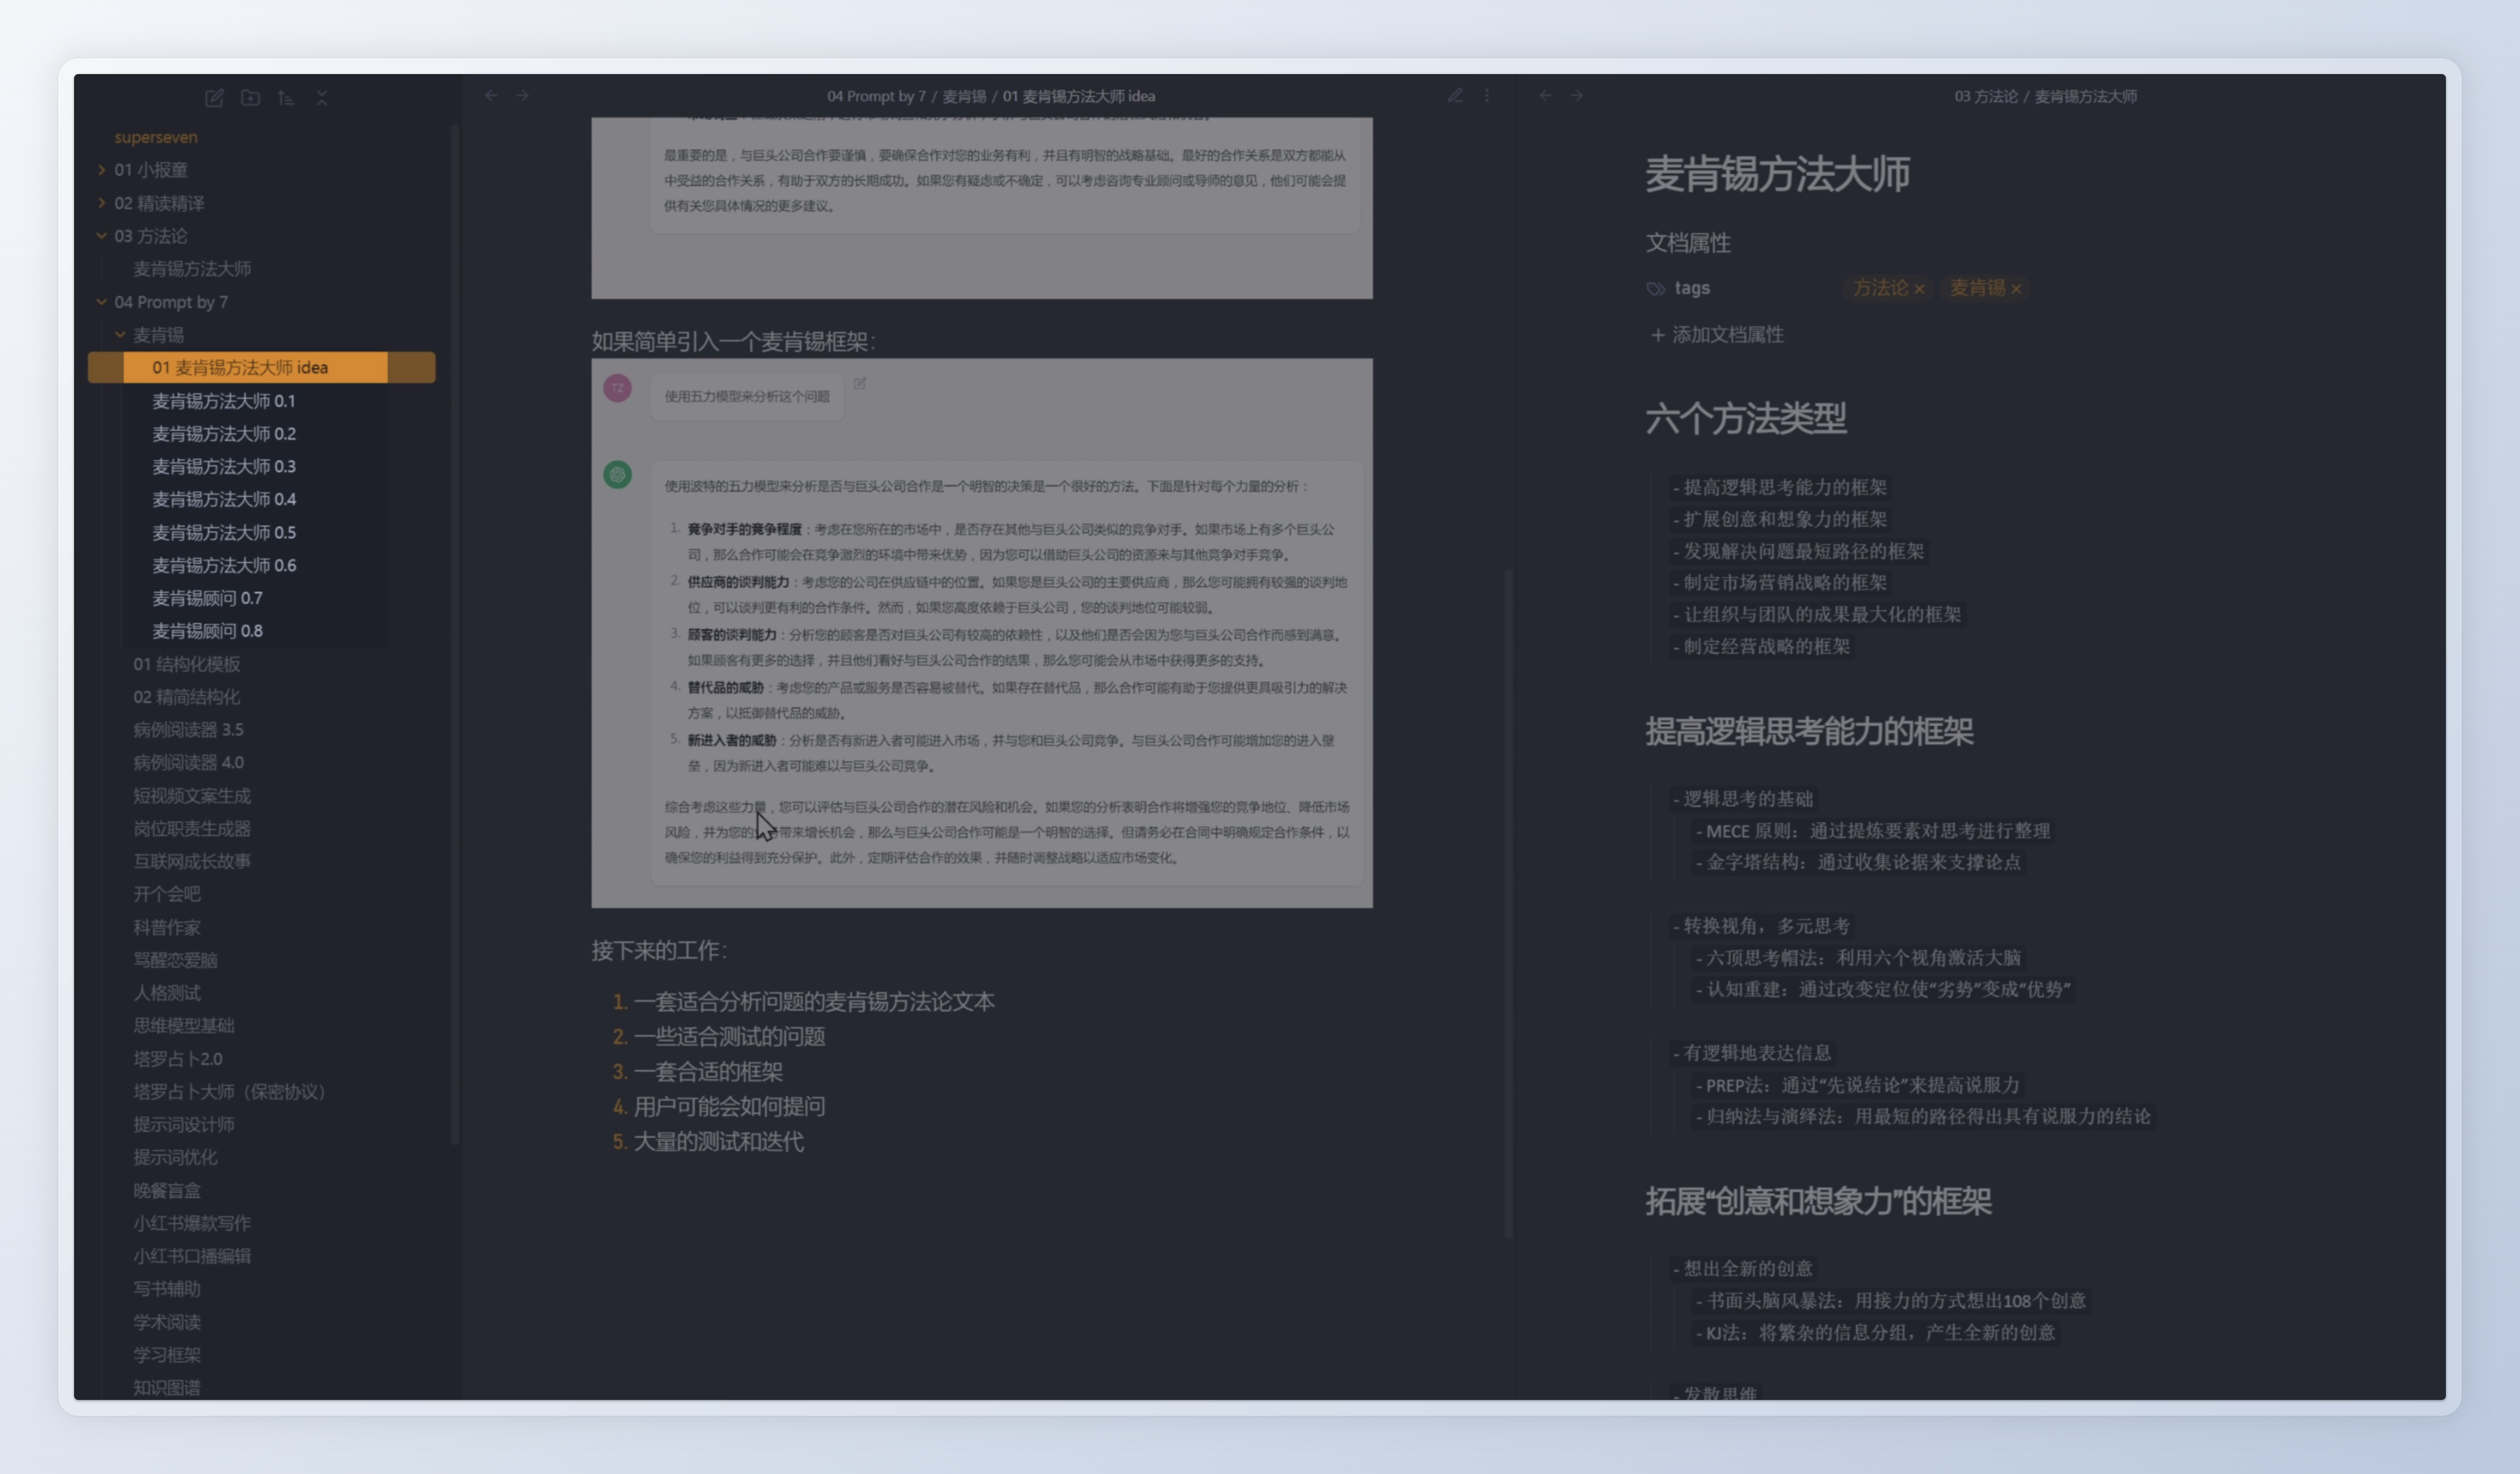This screenshot has height=1474, width=2520.
Task: Click the edit mode pencil icon
Action: point(1455,95)
